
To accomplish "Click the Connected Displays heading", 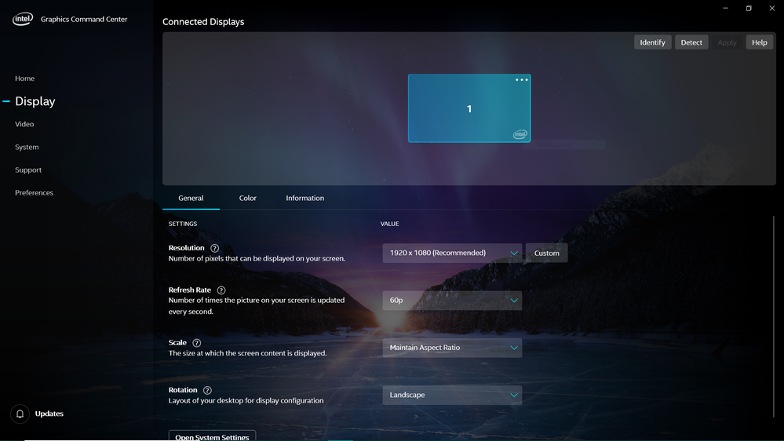I will [x=203, y=22].
